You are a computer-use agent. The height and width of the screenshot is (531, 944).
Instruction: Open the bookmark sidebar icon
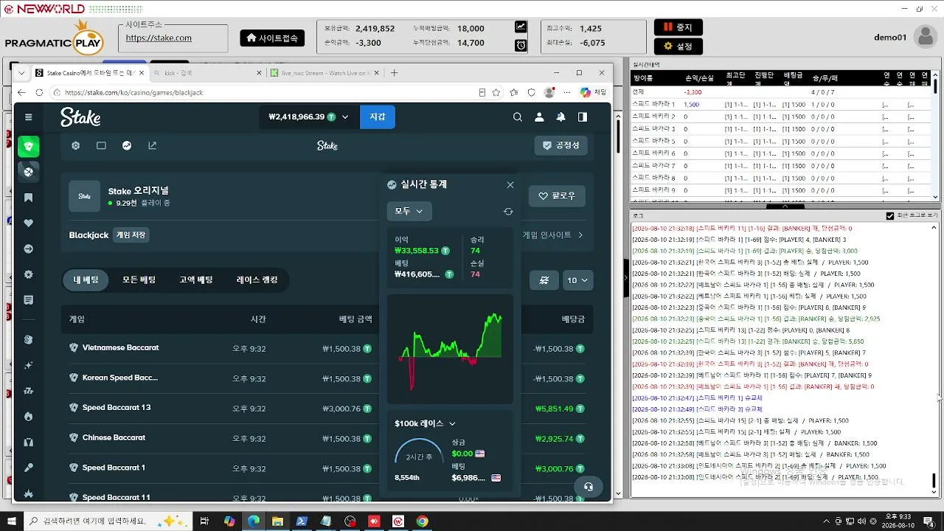coord(29,198)
